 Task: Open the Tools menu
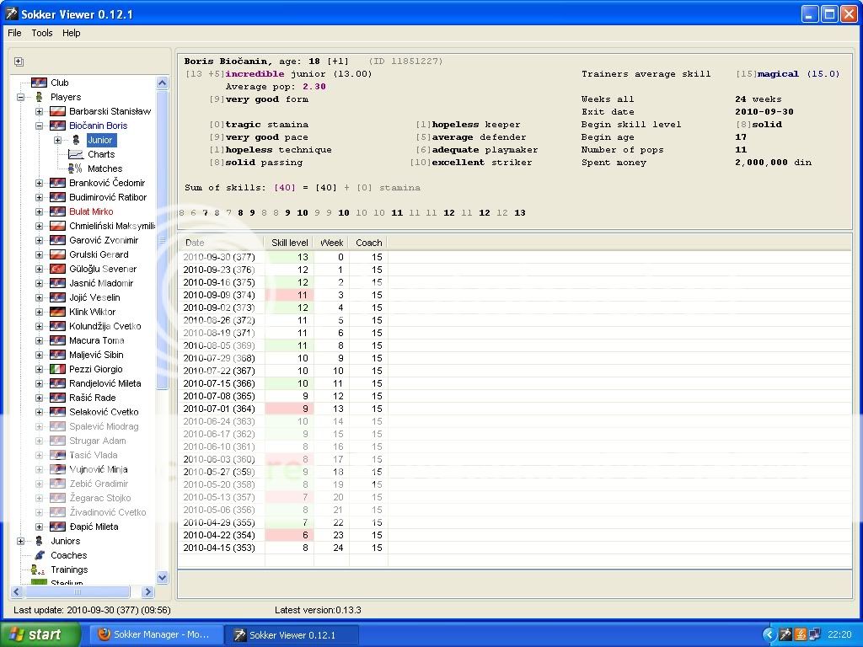click(x=42, y=33)
